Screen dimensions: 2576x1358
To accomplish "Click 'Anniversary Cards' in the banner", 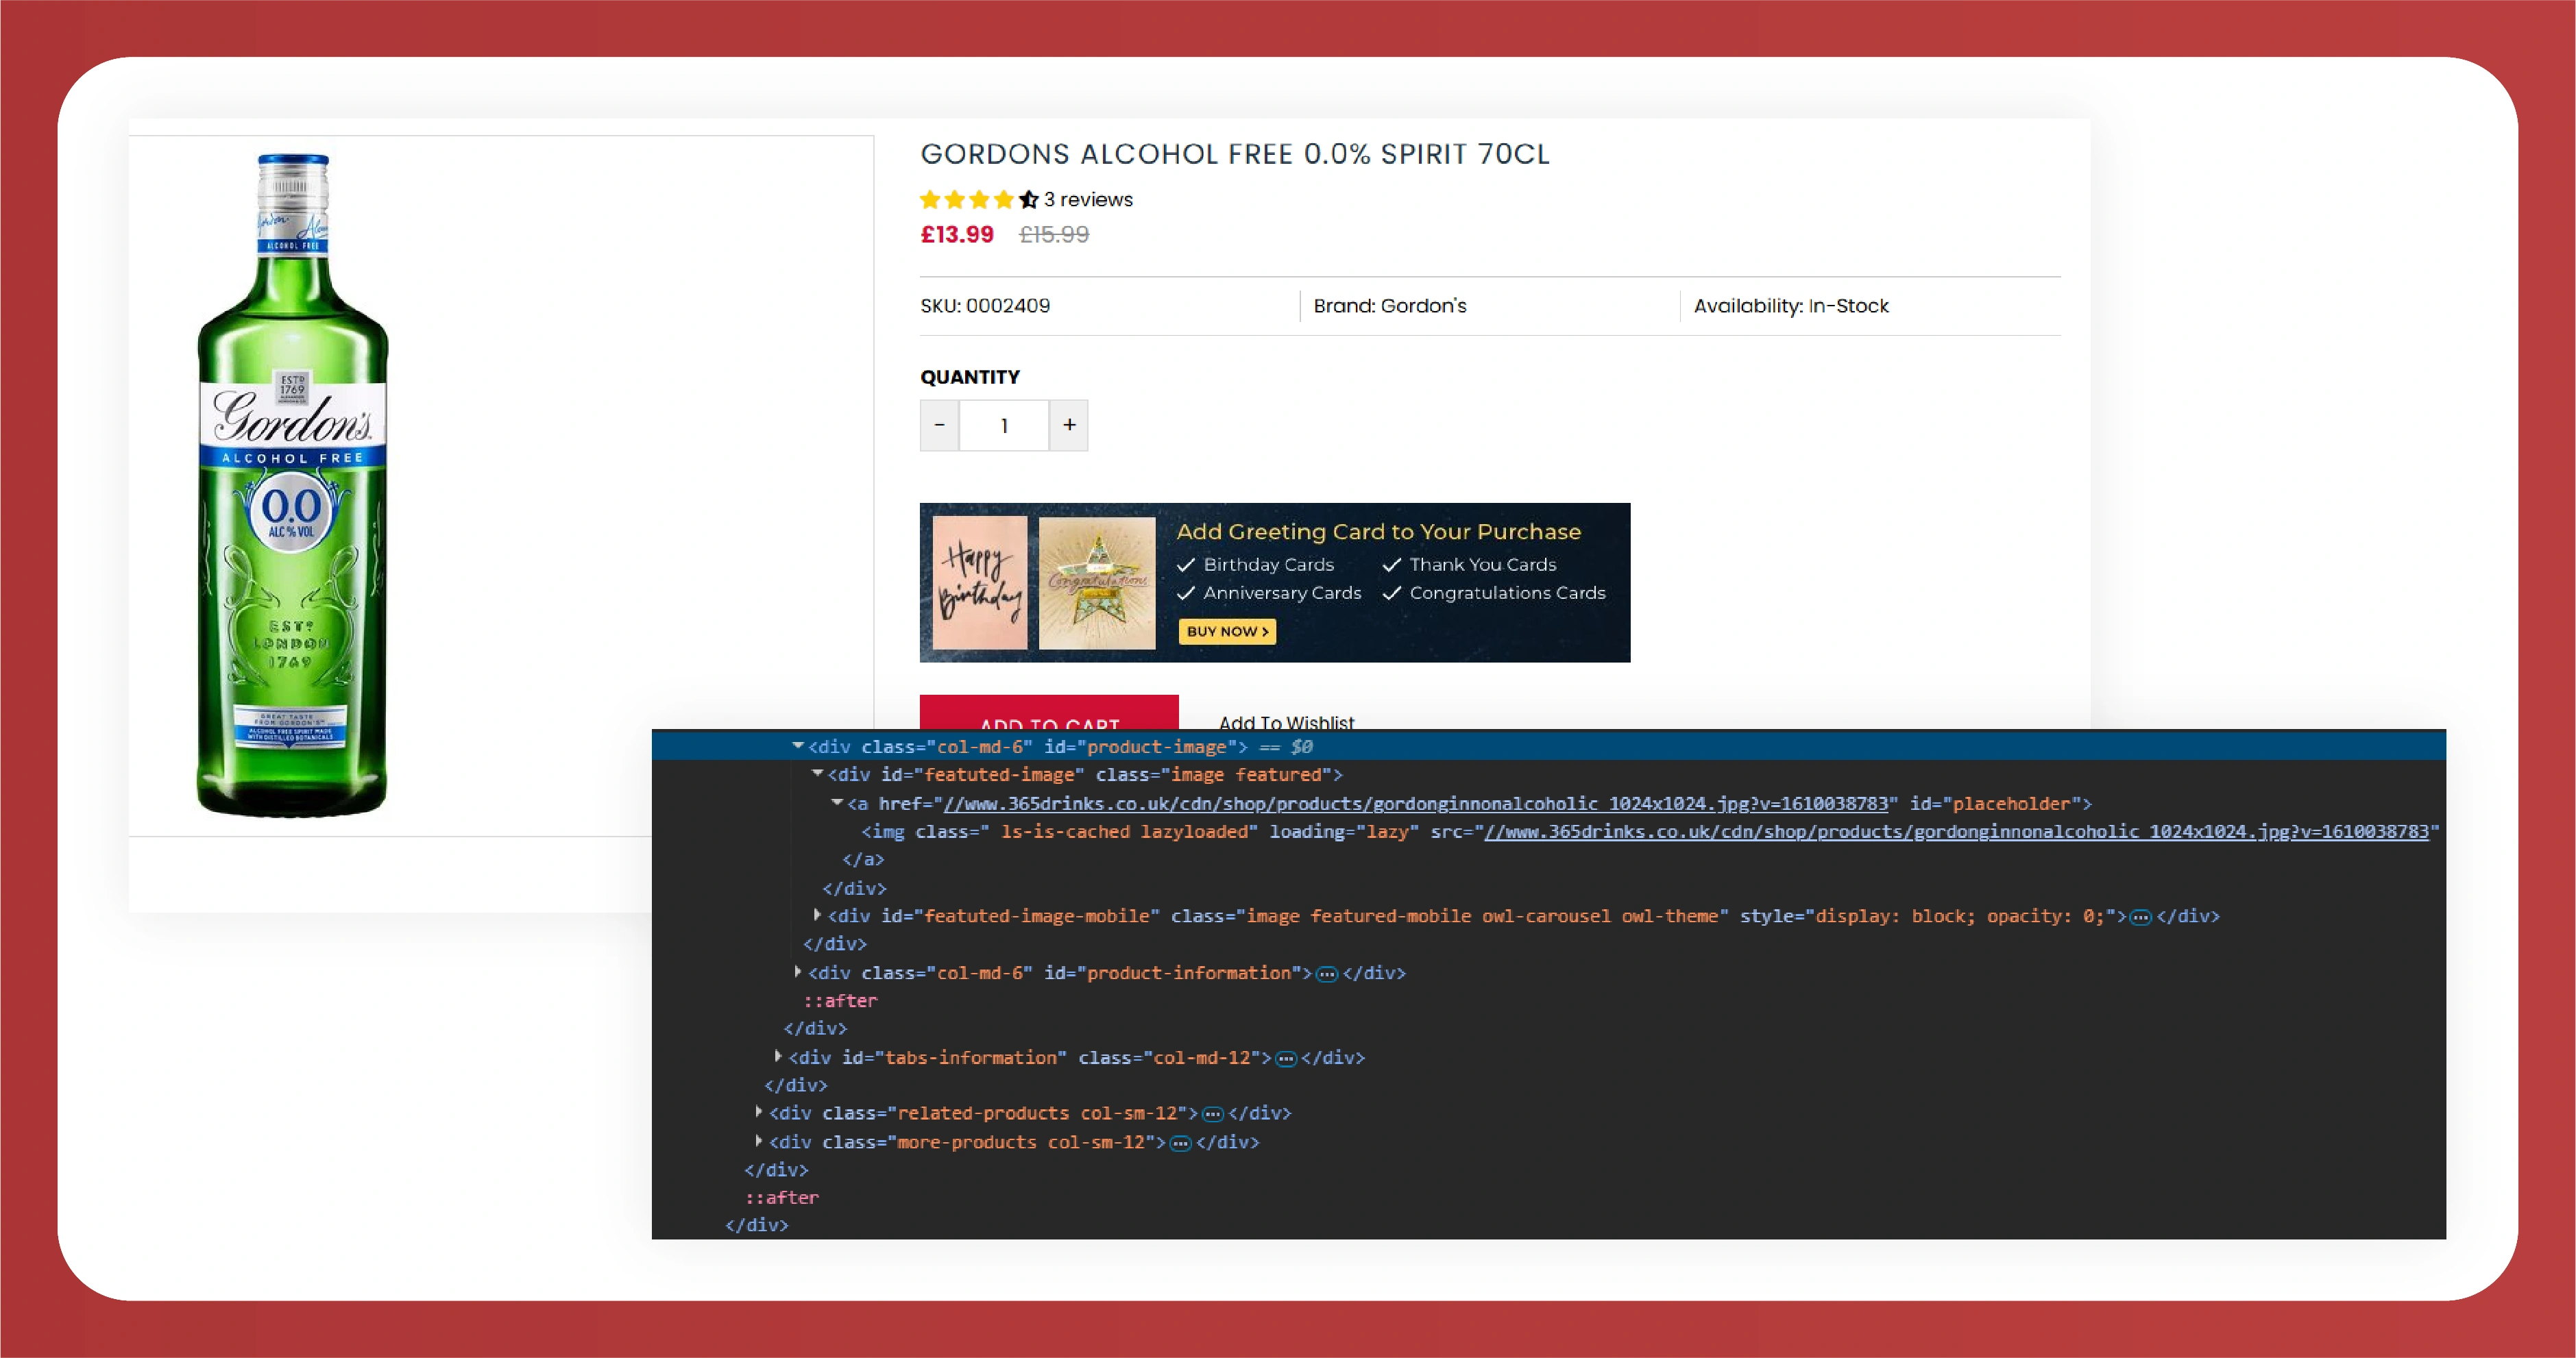I will (x=1283, y=593).
